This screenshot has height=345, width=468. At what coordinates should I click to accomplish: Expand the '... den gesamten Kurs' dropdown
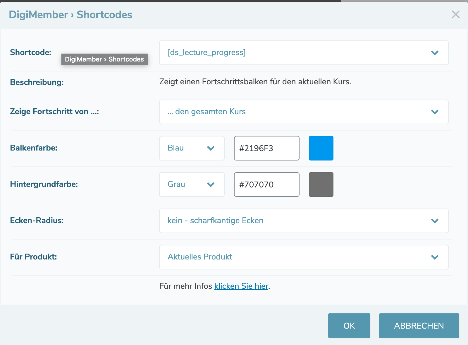(292, 112)
